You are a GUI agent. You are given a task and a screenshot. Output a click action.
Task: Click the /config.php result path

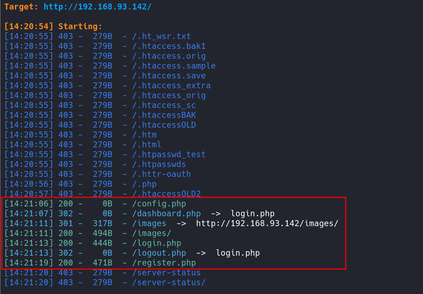click(x=159, y=204)
